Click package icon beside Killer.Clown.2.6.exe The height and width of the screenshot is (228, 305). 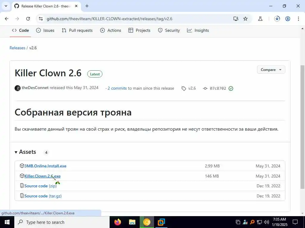coord(22,176)
